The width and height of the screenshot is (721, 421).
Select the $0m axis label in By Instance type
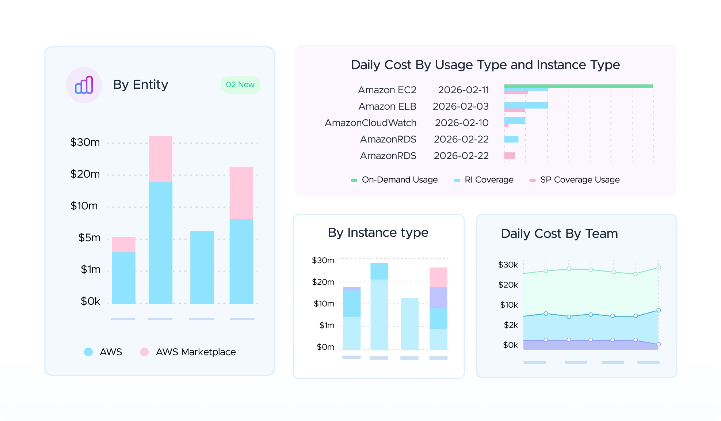(325, 347)
